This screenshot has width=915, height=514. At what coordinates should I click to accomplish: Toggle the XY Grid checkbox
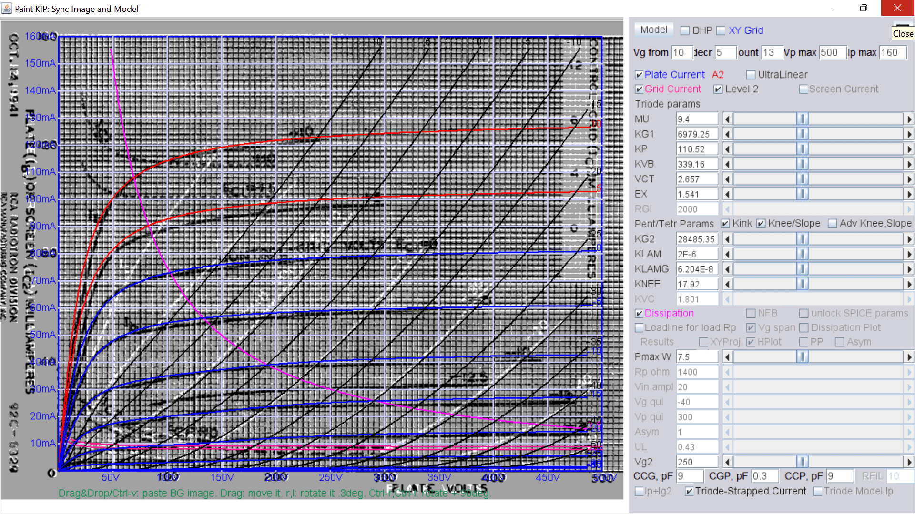(721, 30)
